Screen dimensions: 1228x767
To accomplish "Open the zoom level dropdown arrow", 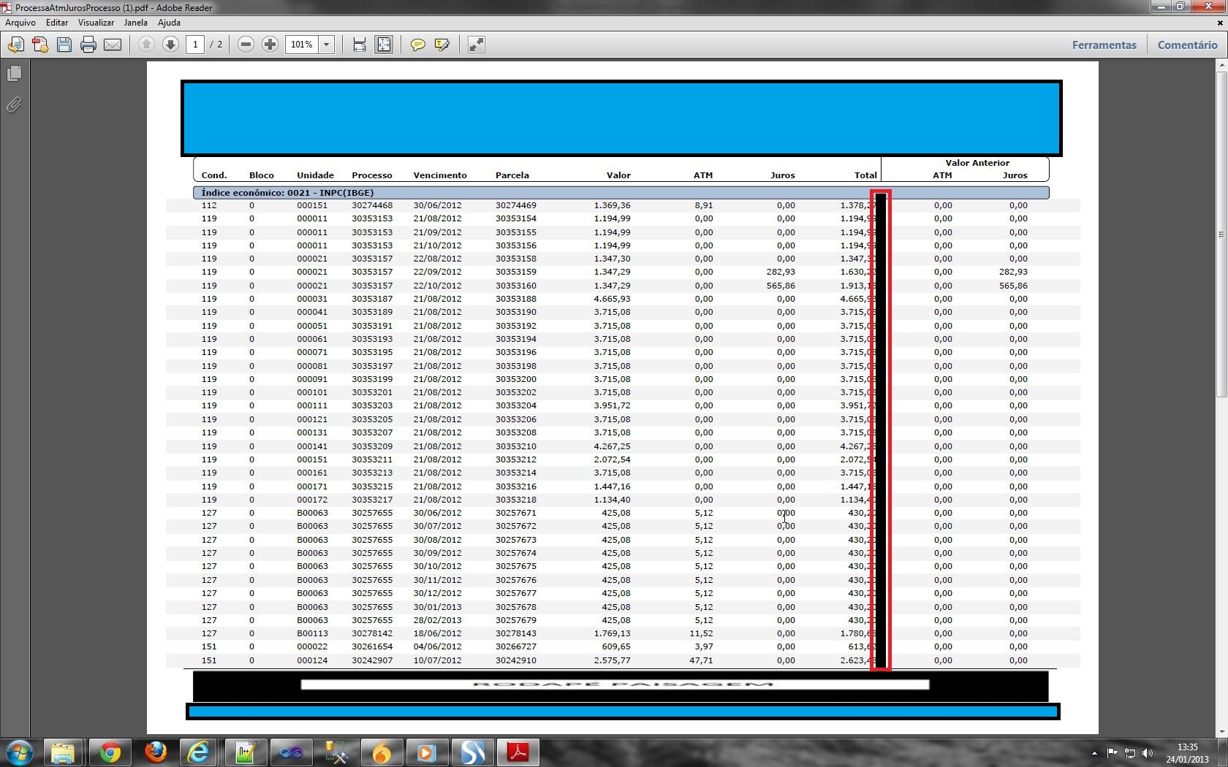I will (x=327, y=45).
